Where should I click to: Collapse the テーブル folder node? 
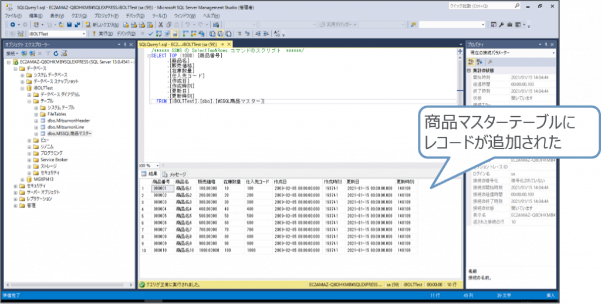(x=29, y=101)
